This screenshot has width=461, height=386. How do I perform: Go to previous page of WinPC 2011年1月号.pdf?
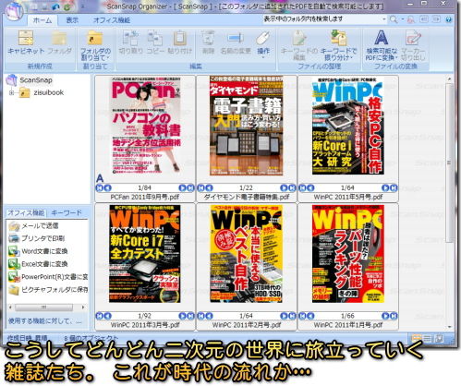coord(310,316)
